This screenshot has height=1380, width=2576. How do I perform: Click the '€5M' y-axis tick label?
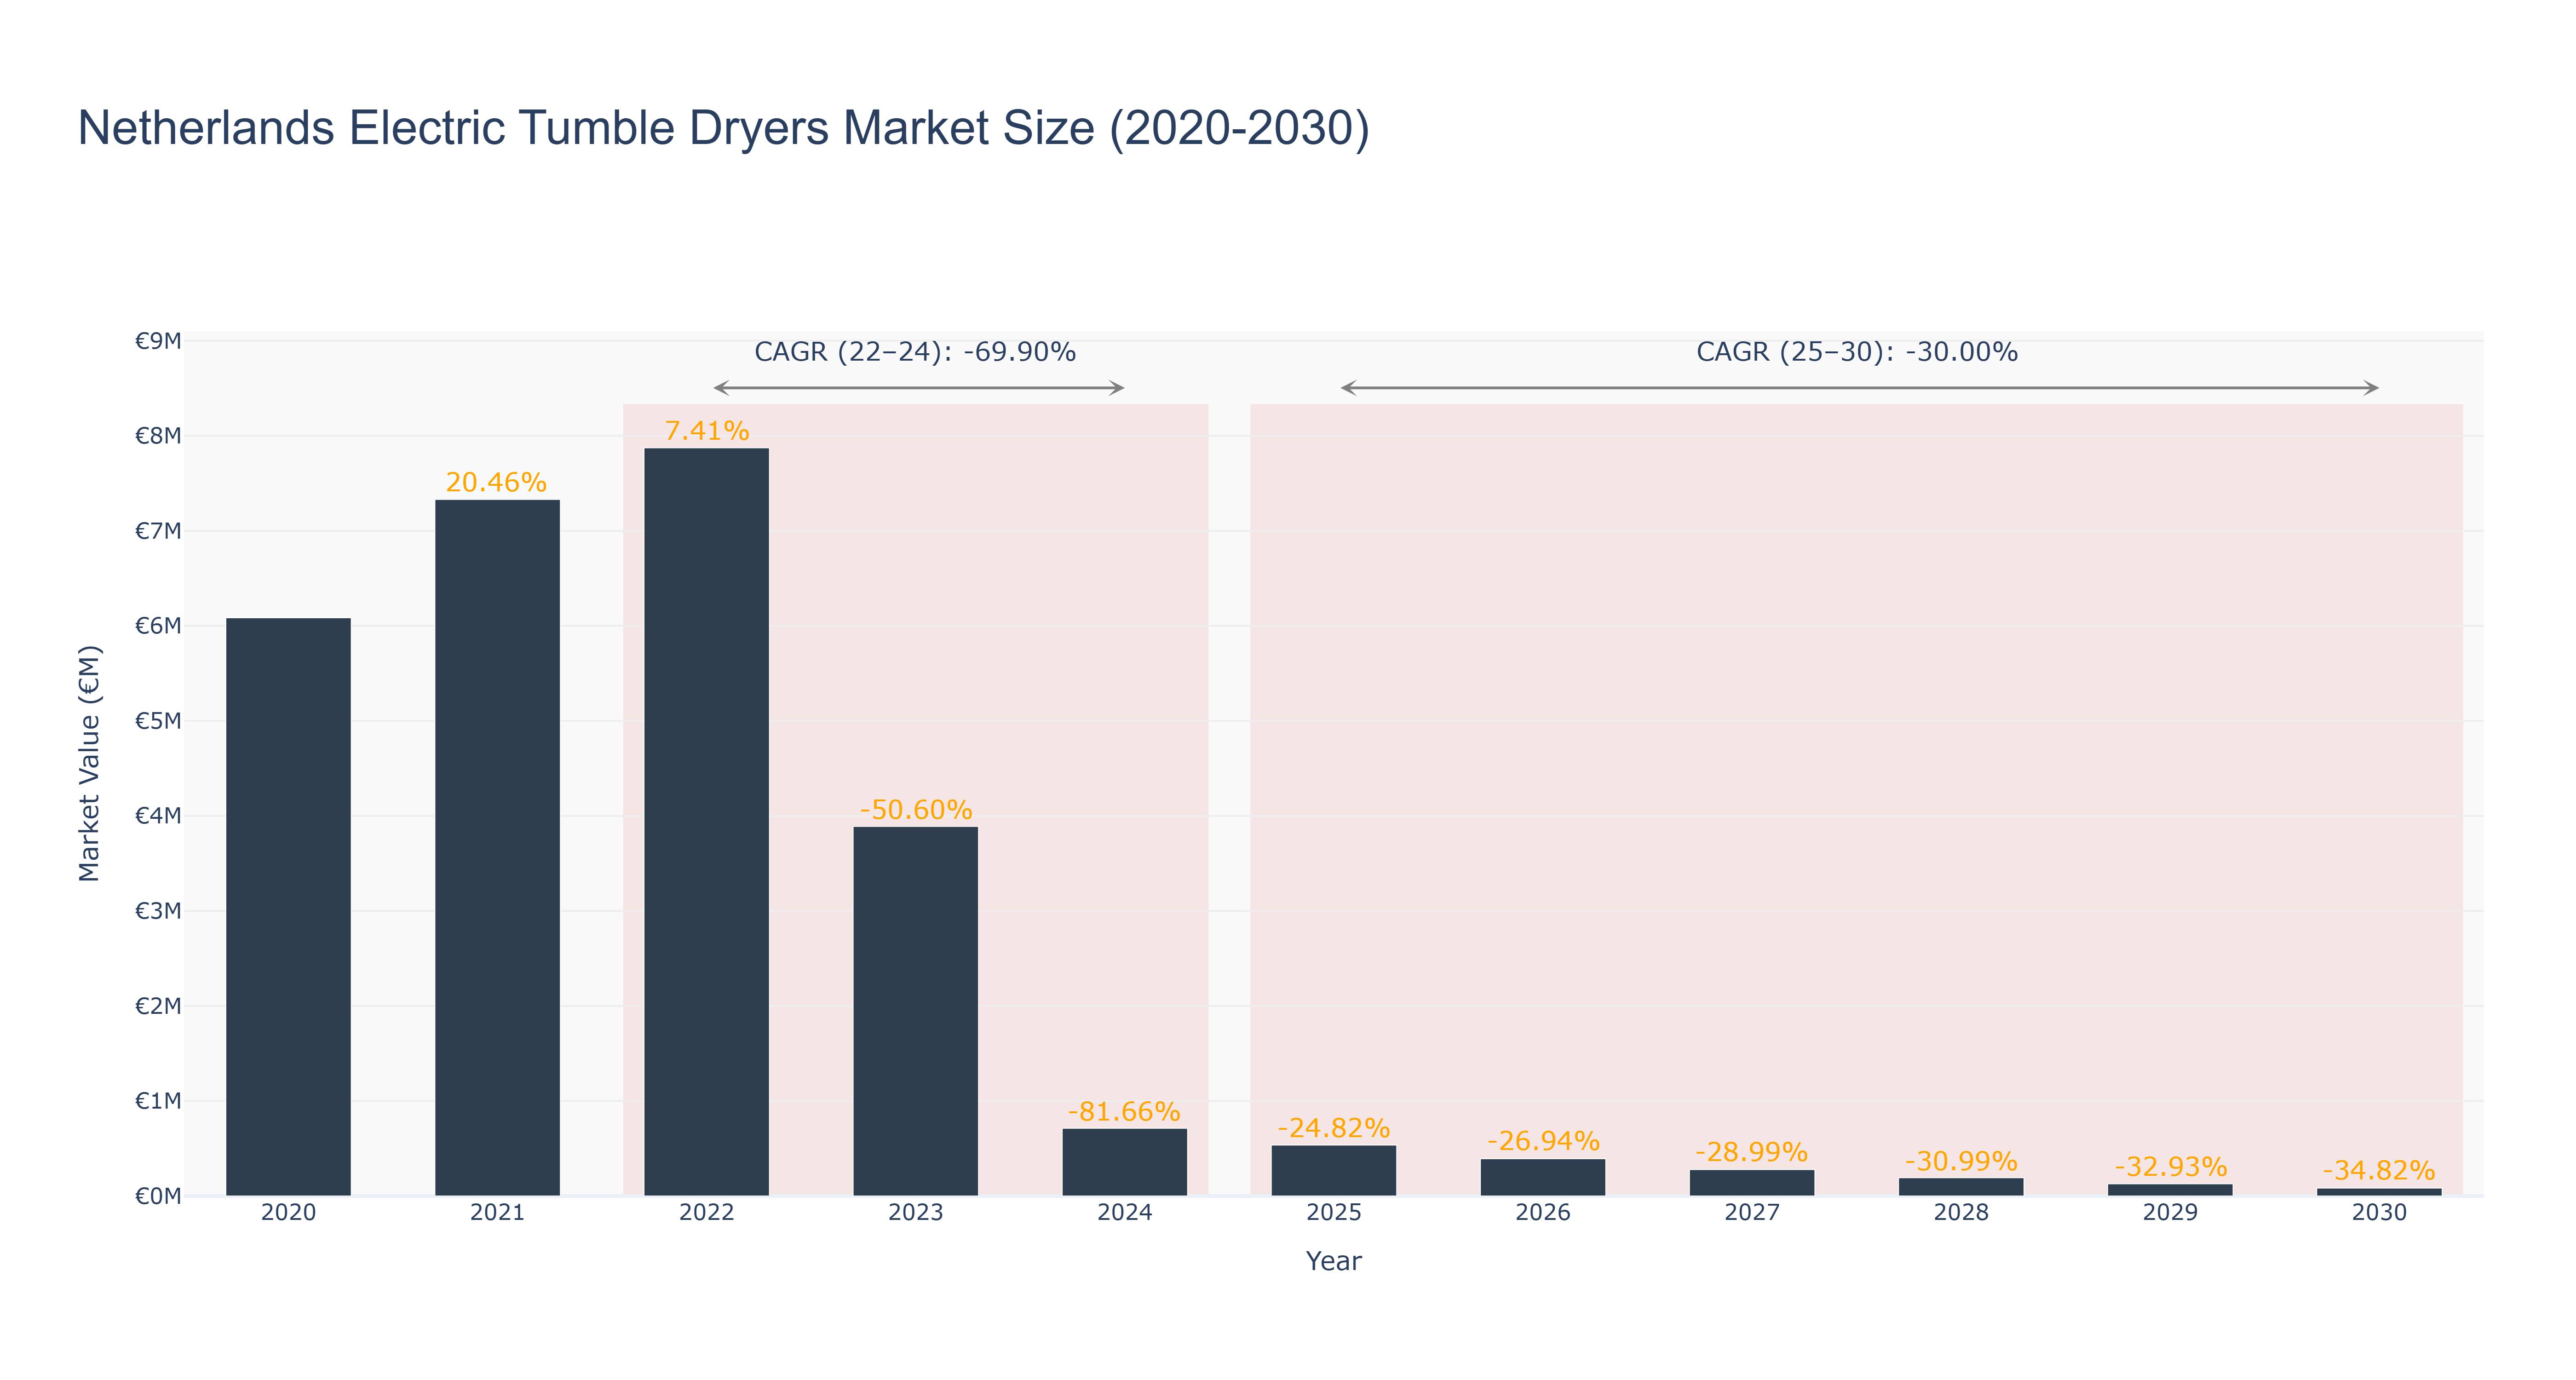tap(158, 721)
